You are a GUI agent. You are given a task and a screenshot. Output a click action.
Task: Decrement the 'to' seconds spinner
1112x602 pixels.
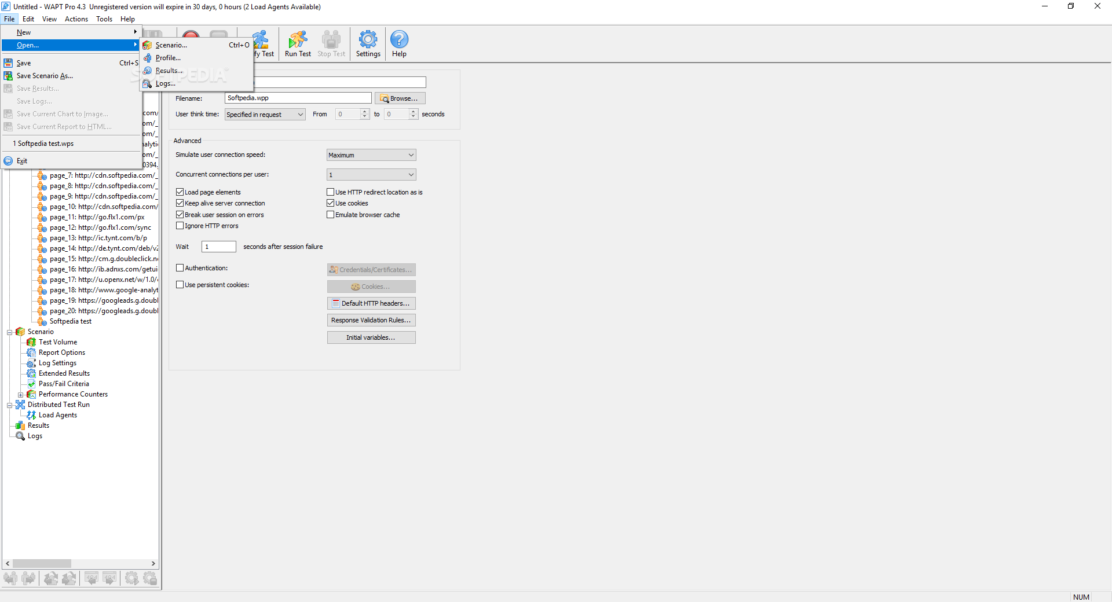pyautogui.click(x=414, y=117)
